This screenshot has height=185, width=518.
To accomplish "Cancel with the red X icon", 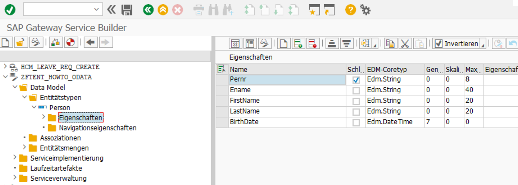I will 177,10.
